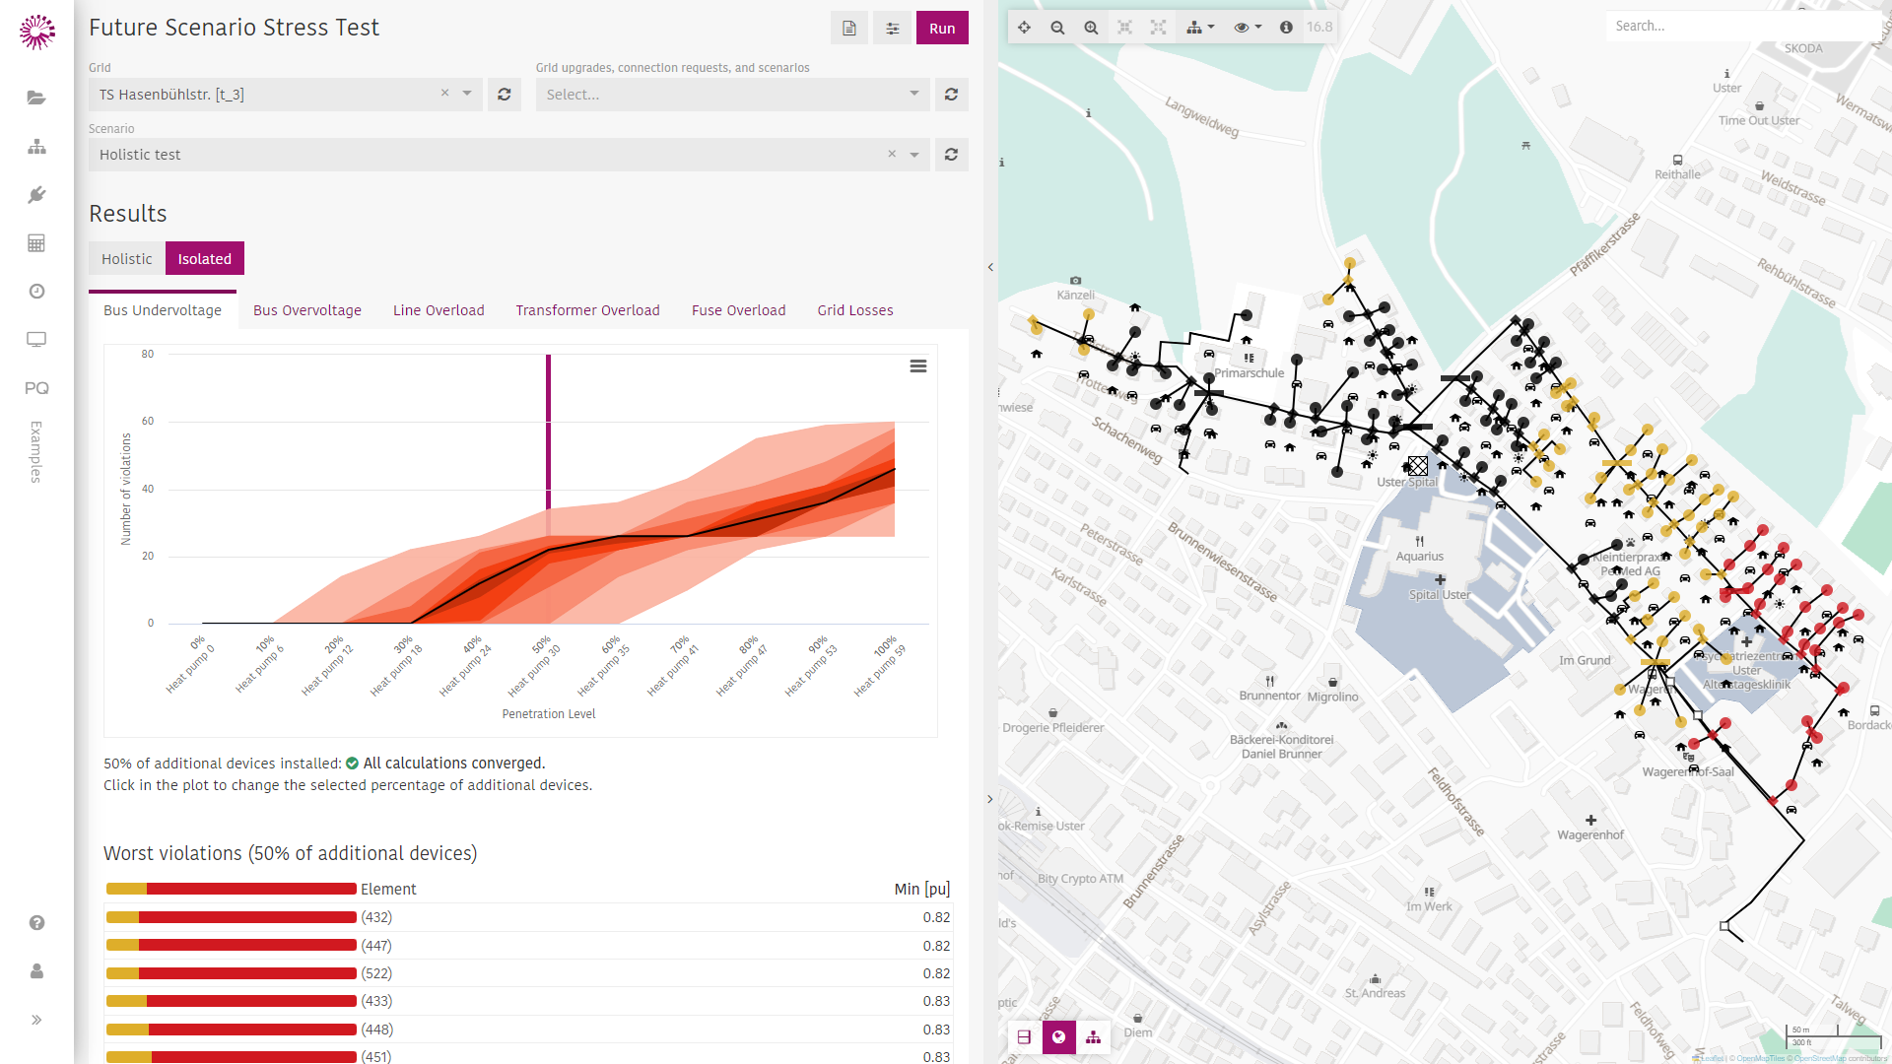Open the PQ sidebar item
1892x1064 pixels.
tap(36, 388)
